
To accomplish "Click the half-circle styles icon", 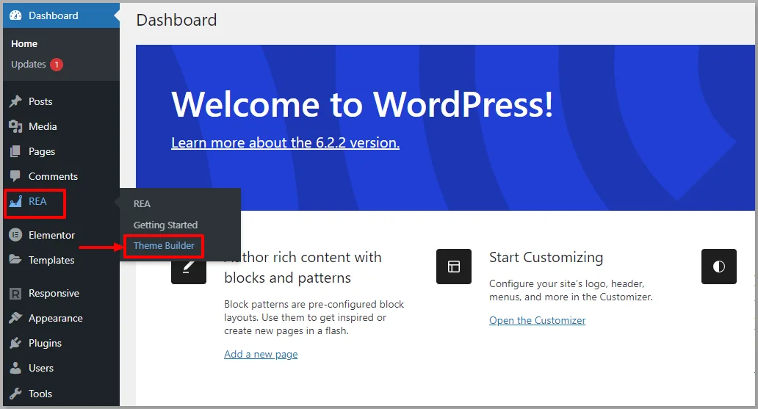I will coord(719,267).
